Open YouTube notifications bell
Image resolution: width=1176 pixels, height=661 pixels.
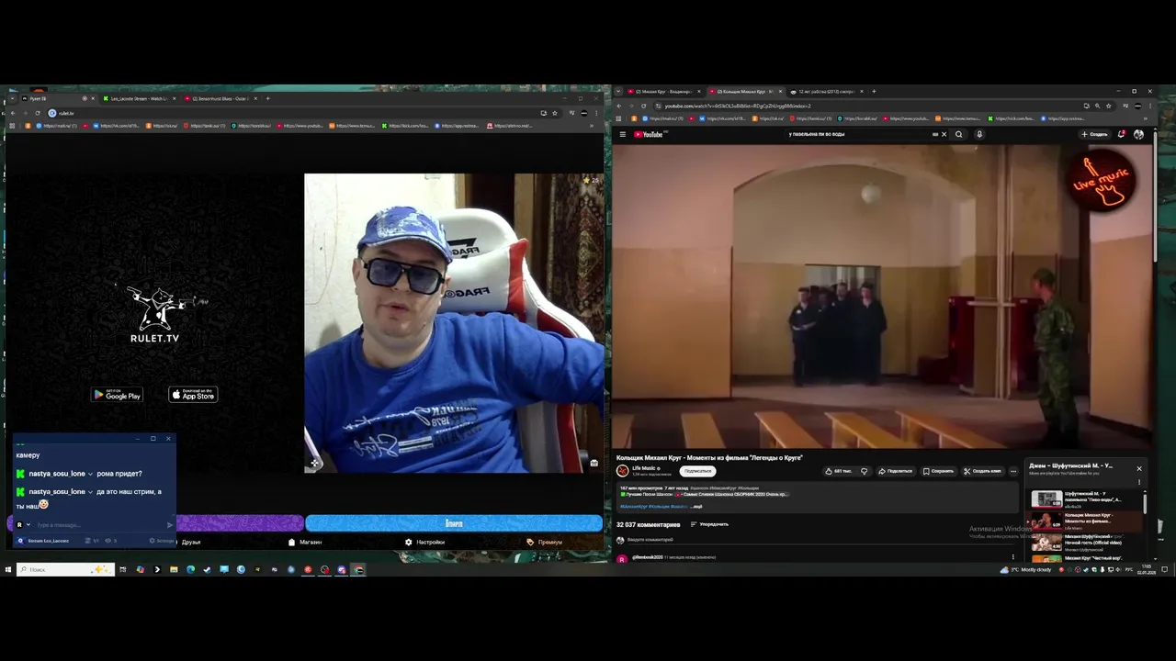click(1121, 134)
